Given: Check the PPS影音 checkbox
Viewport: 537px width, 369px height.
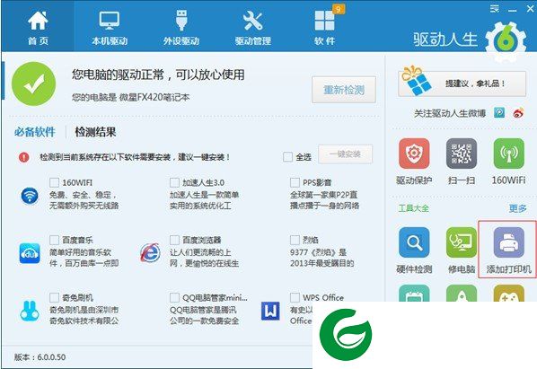Looking at the screenshot, I should [295, 182].
